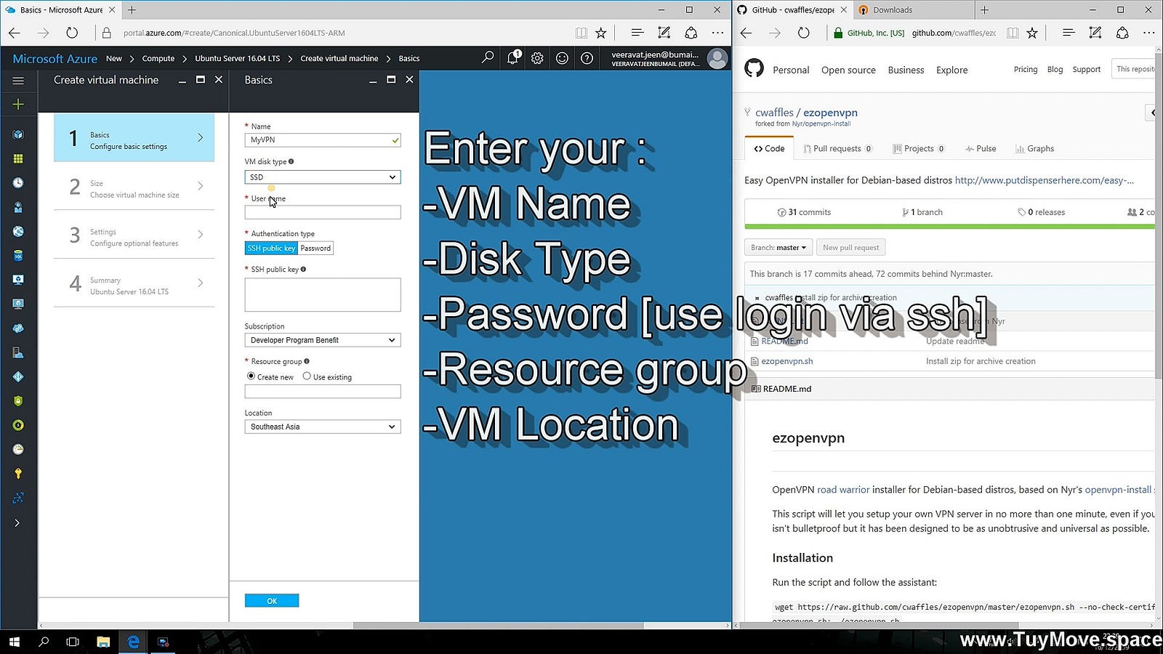This screenshot has width=1163, height=654.
Task: Open Azure notifications bell
Action: pos(513,57)
